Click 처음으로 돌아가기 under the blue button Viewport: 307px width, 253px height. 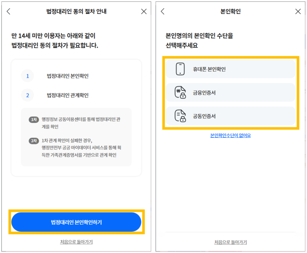coord(76,242)
